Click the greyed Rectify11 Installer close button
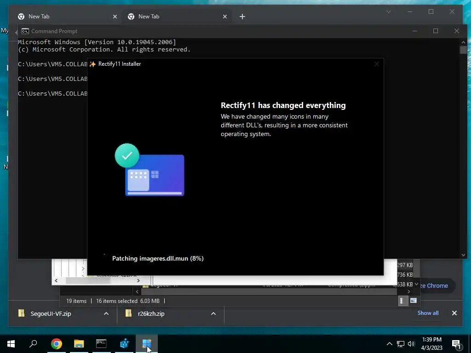The width and height of the screenshot is (471, 353). pos(377,64)
